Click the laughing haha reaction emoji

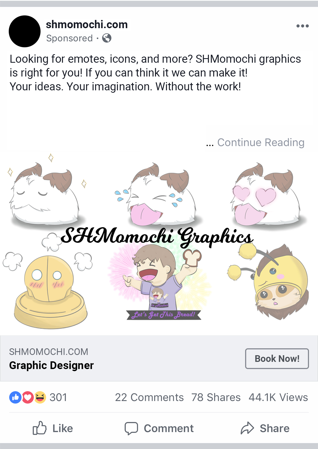pos(40,397)
